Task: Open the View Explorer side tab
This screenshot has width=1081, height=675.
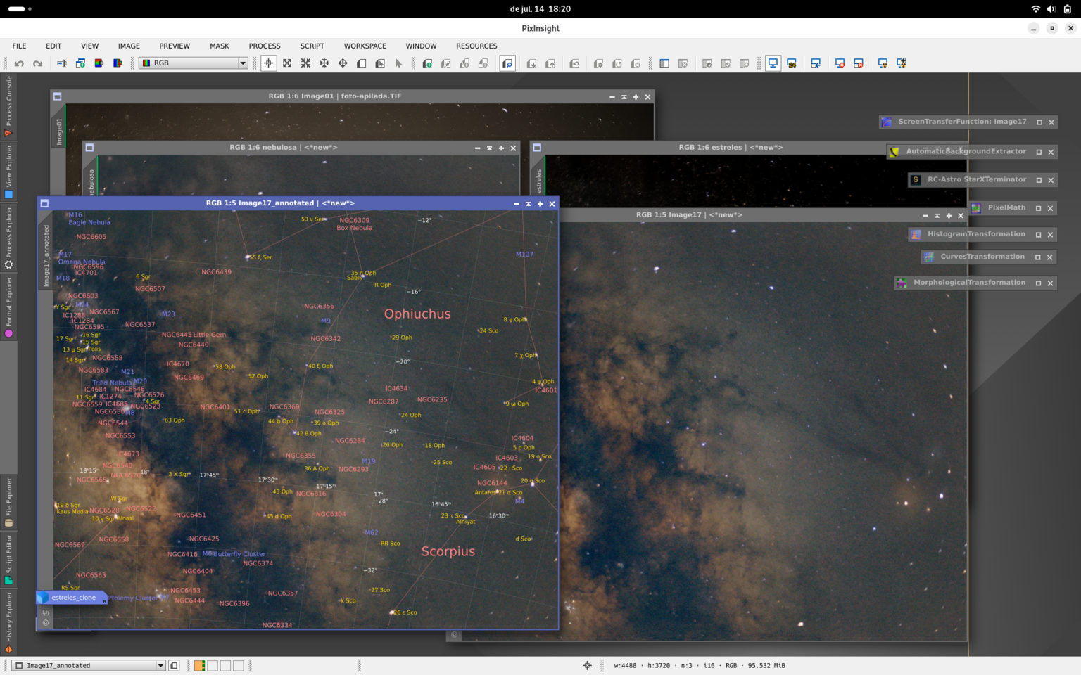Action: pyautogui.click(x=8, y=172)
